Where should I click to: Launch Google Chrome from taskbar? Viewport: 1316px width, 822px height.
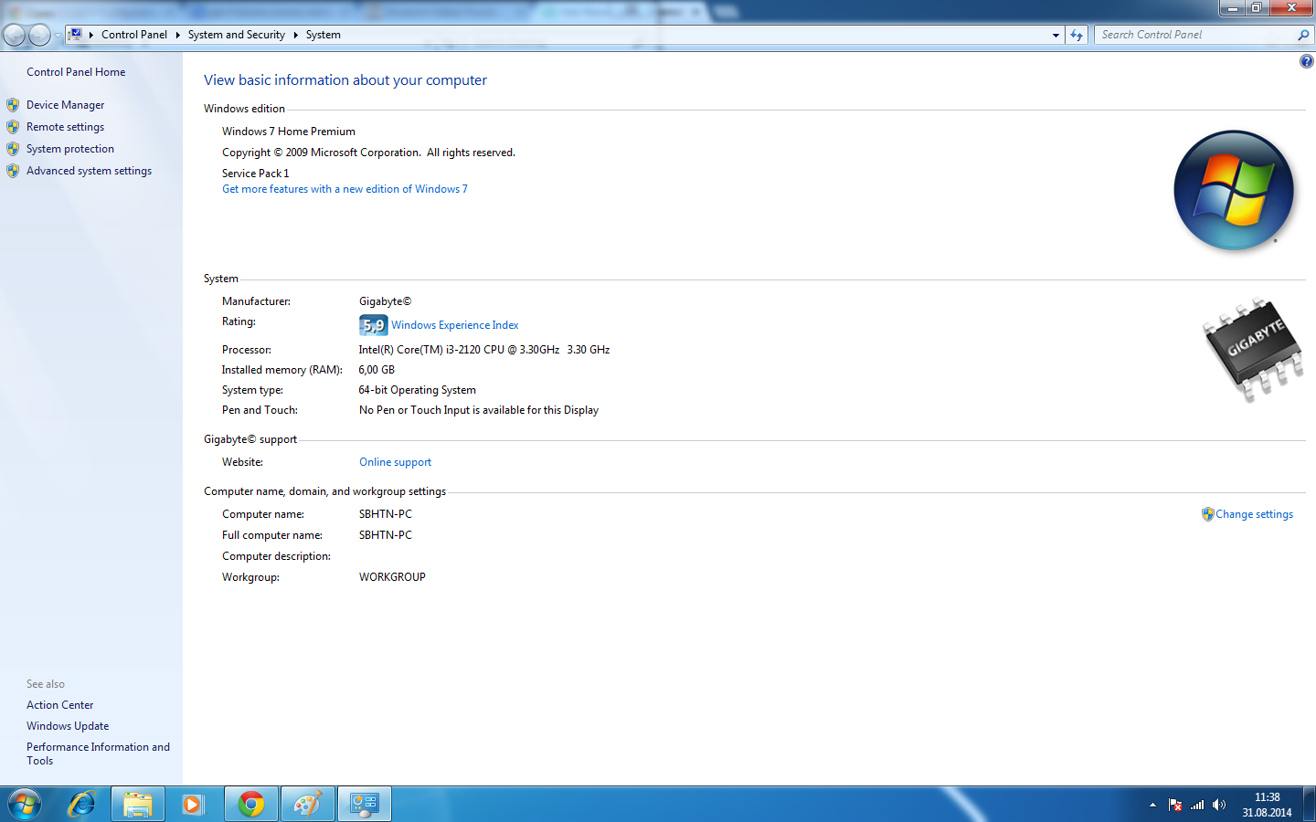tap(251, 804)
